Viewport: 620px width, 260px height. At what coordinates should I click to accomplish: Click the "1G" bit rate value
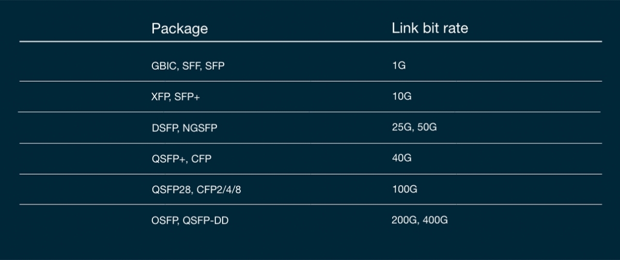(399, 66)
